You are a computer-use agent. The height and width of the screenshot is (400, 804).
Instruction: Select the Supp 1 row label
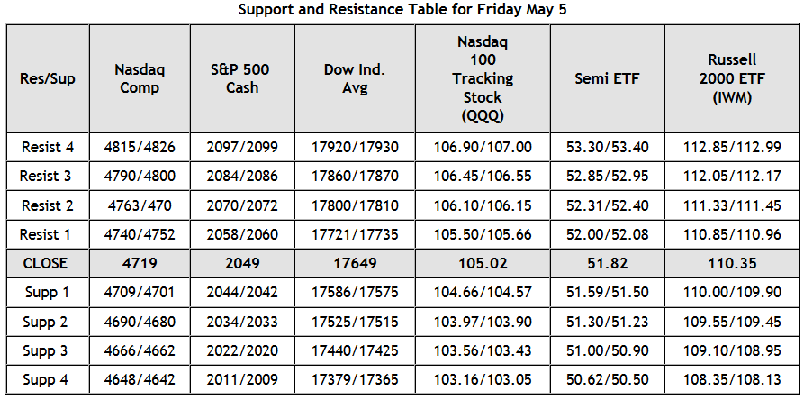click(x=48, y=293)
